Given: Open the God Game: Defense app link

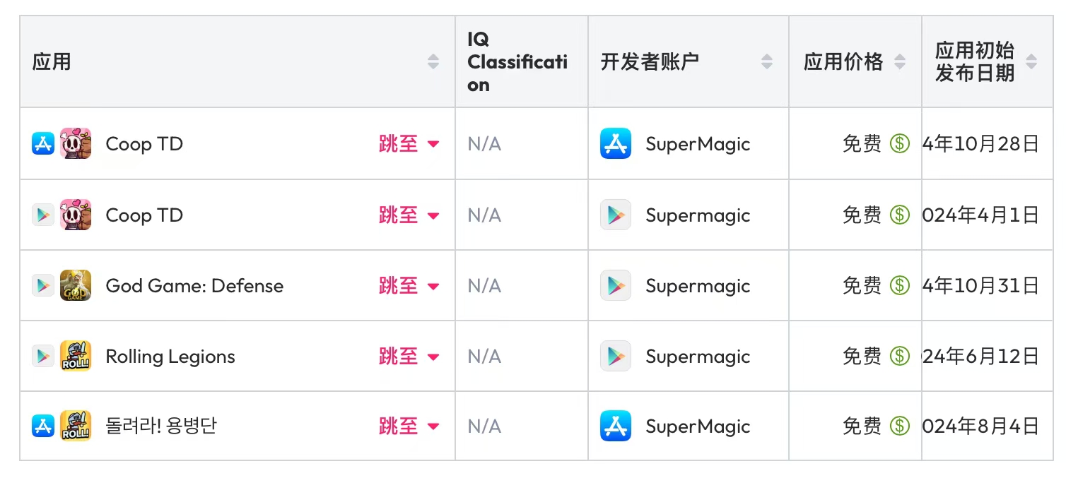Looking at the screenshot, I should tap(194, 285).
